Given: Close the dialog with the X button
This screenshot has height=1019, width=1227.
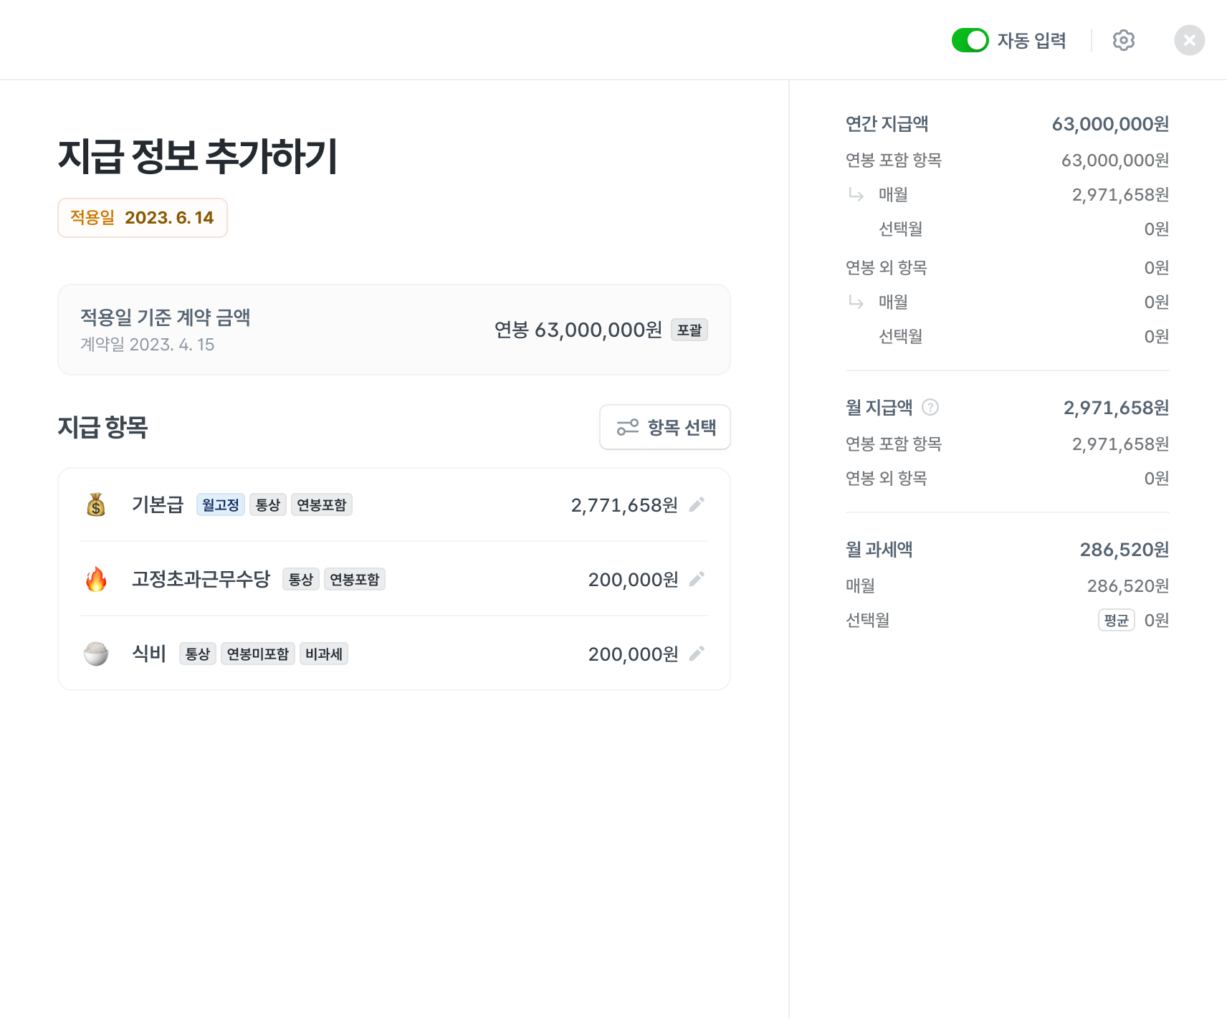Looking at the screenshot, I should coord(1189,40).
